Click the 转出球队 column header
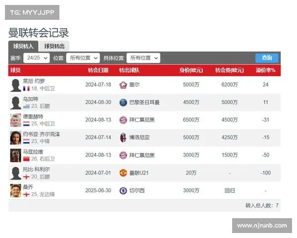Image resolution: width=297 pixels, height=238 pixels. click(x=129, y=70)
